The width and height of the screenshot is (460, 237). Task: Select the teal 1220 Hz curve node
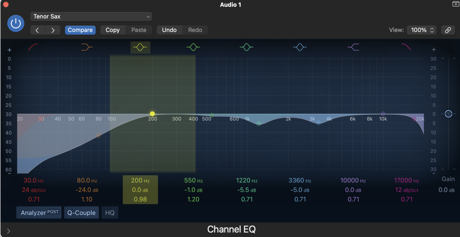[259, 124]
